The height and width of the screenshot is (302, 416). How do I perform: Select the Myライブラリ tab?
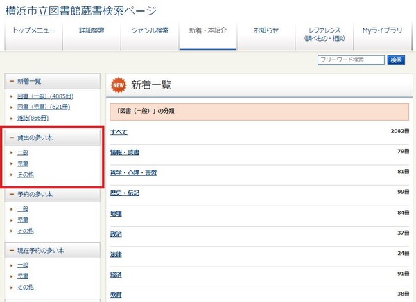383,31
